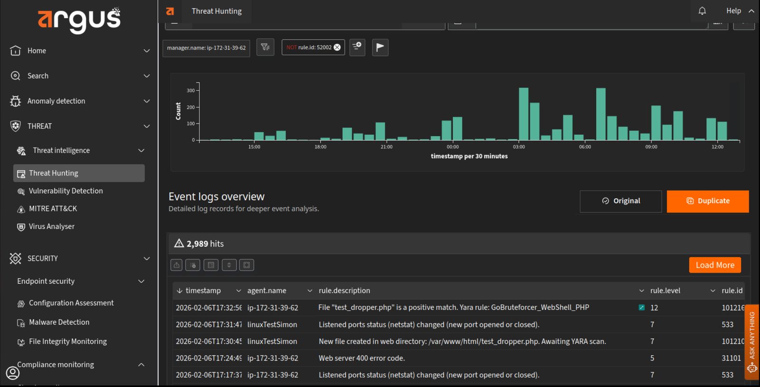Click the add filter icon
The width and height of the screenshot is (760, 387).
coord(357,47)
